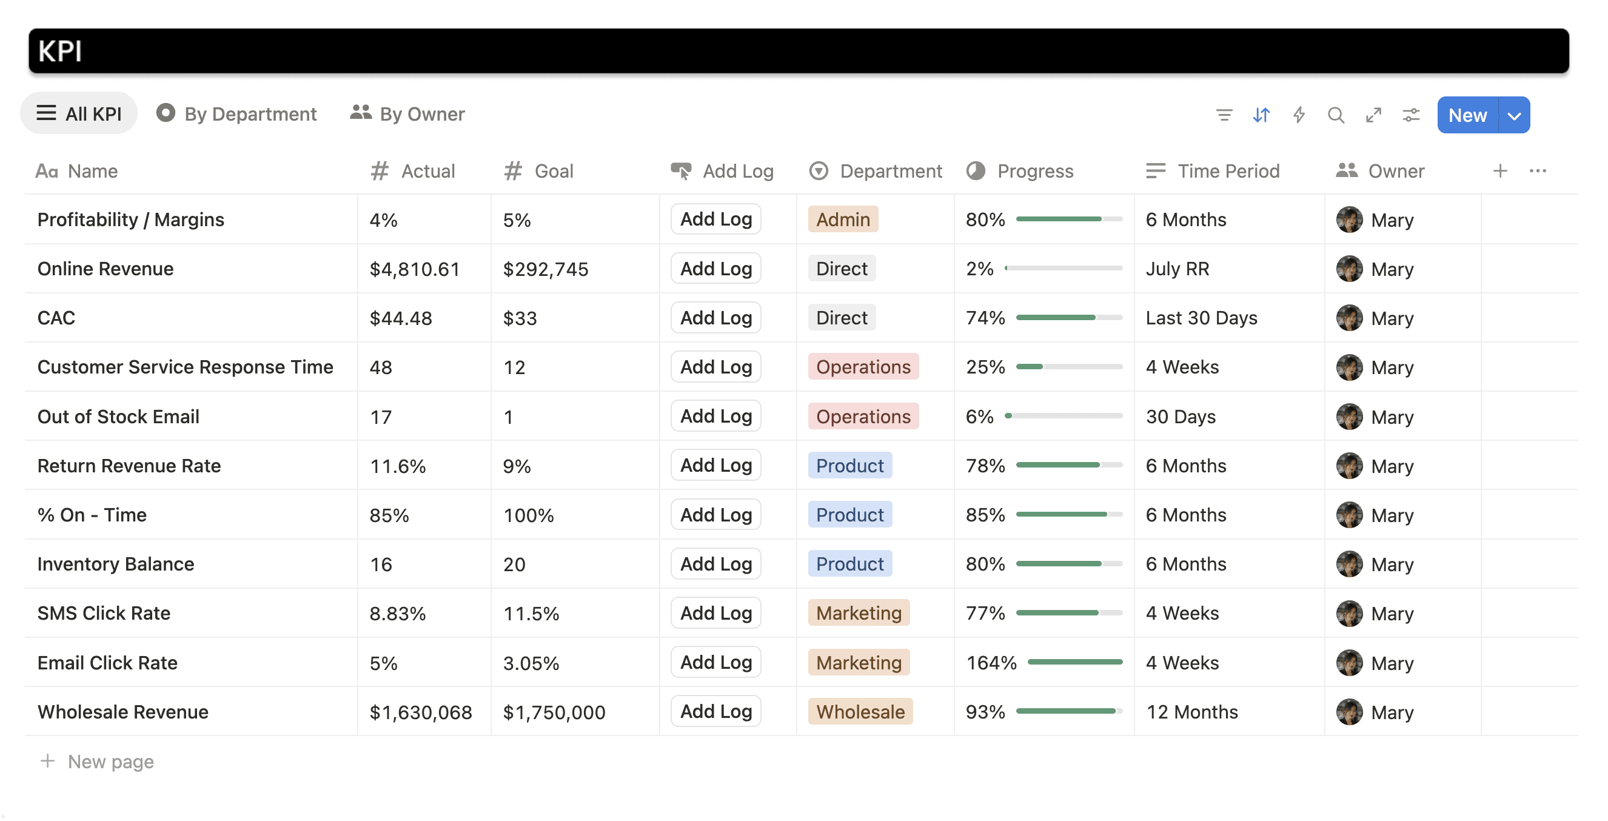Open the view settings sliders icon

[x=1411, y=115]
